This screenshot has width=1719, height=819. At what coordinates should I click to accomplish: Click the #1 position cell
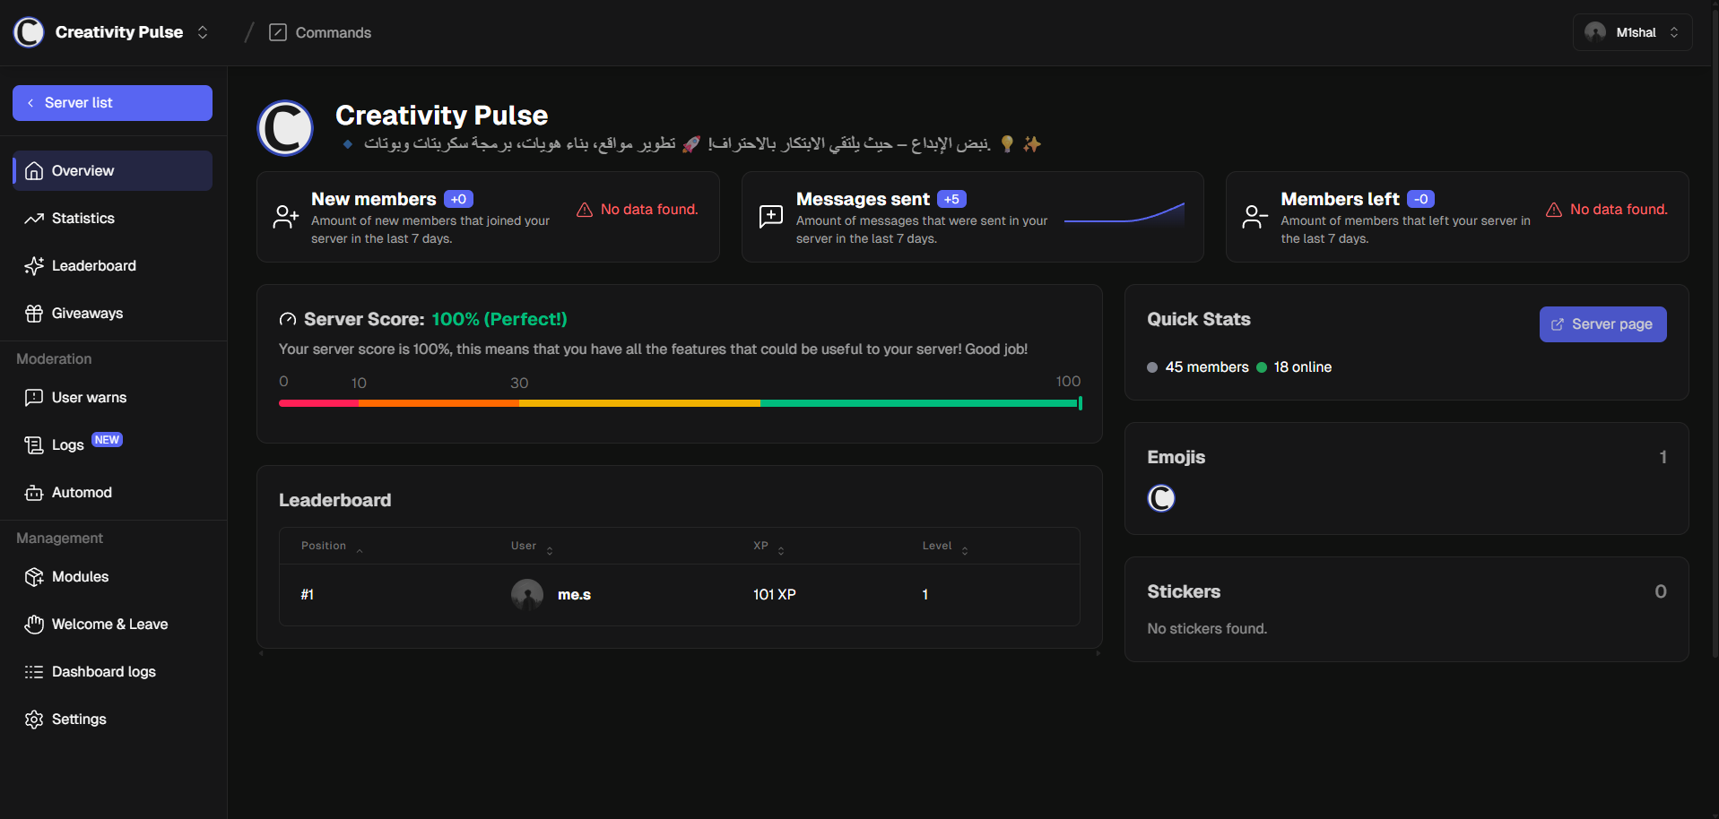308,595
